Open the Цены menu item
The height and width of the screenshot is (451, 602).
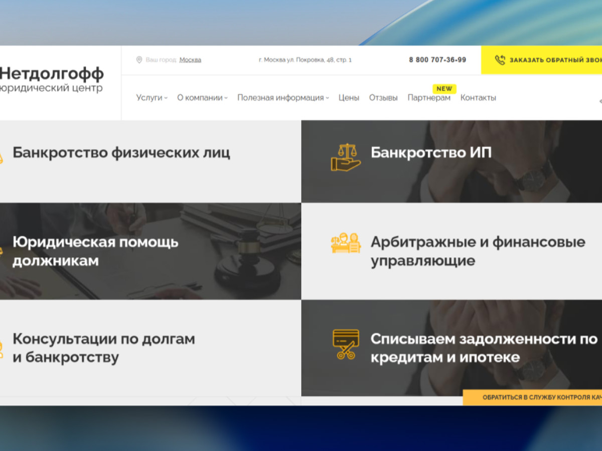tap(349, 98)
